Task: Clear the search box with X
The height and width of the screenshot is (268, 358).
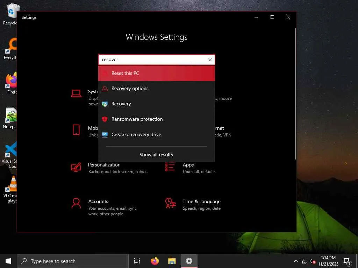Action: [x=210, y=60]
